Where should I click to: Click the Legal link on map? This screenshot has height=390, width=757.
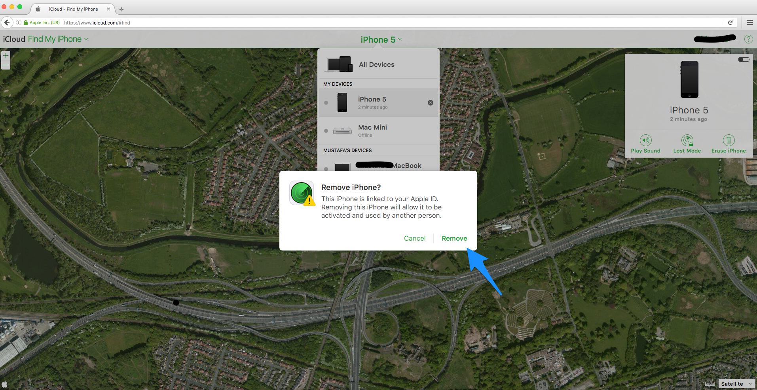(x=710, y=384)
